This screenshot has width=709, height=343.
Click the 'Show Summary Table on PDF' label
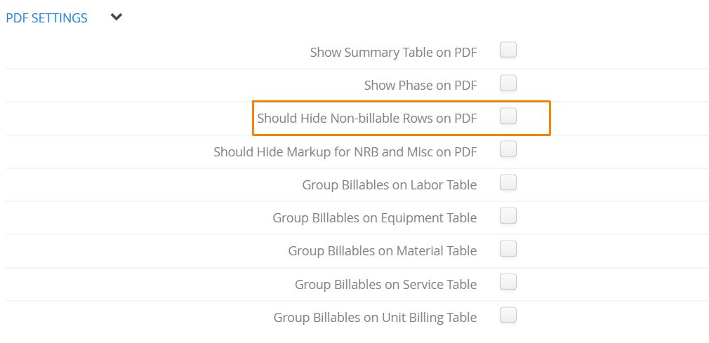pos(393,53)
